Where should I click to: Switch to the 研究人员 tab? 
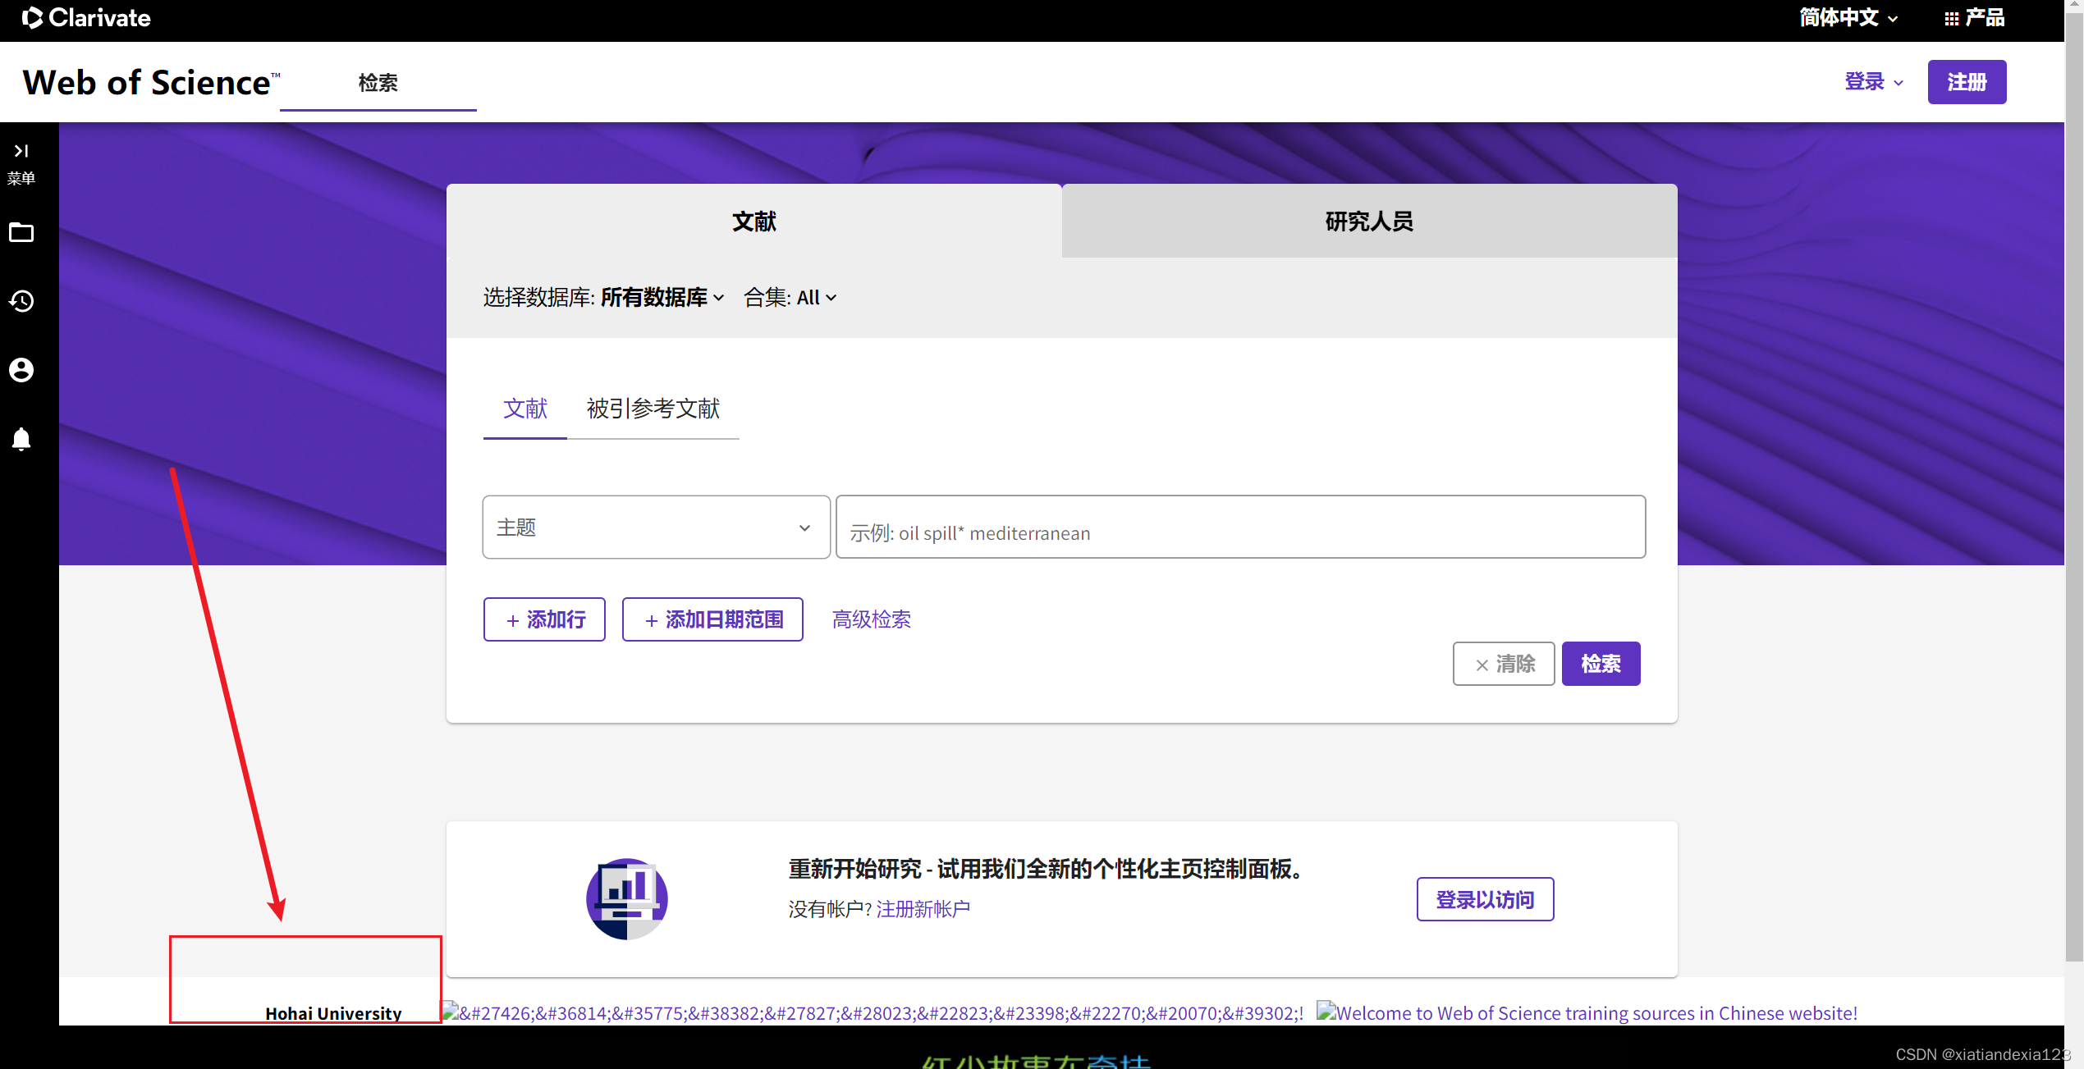tap(1369, 222)
